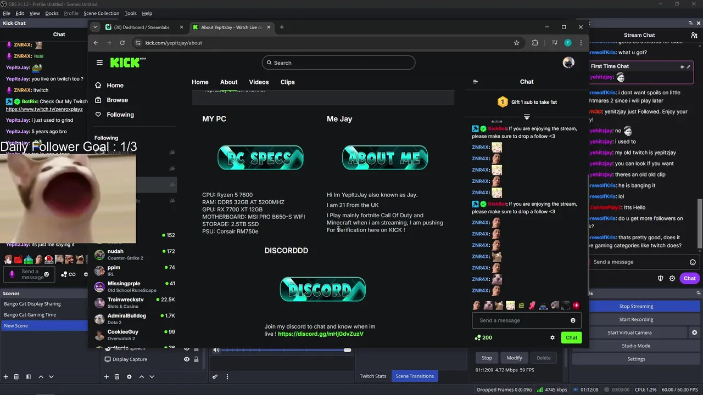
Task: Expand the Chrome tab search dropdown
Action: [95, 27]
